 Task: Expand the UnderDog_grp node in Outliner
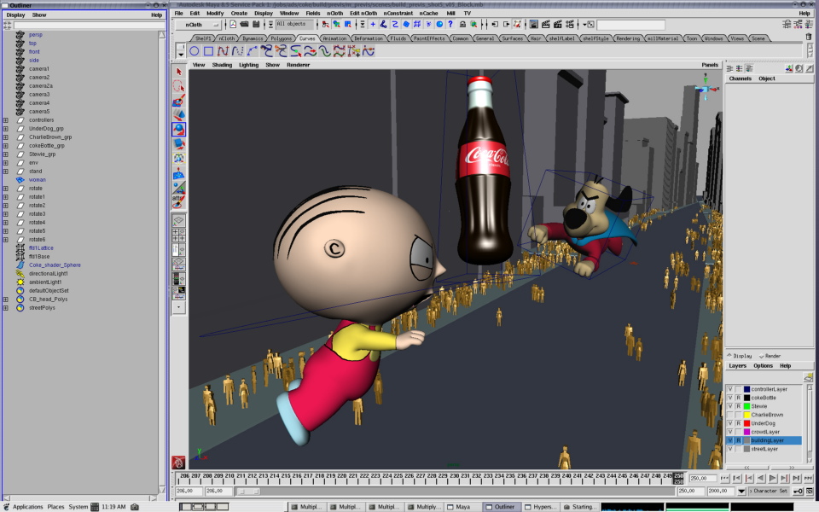[x=6, y=129]
